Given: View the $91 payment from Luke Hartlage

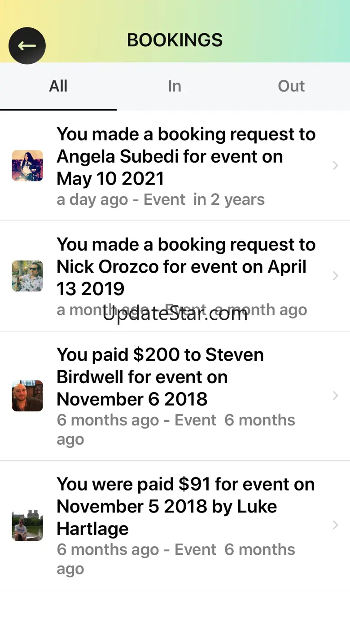Looking at the screenshot, I should pos(175,526).
